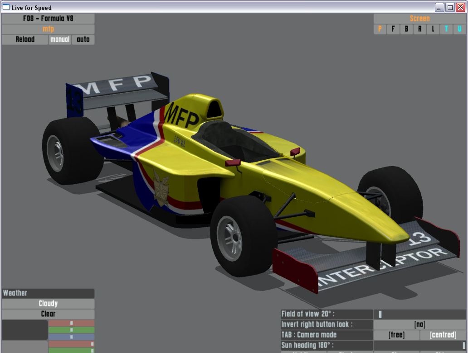
Task: Switch to the F front view
Action: click(x=393, y=29)
